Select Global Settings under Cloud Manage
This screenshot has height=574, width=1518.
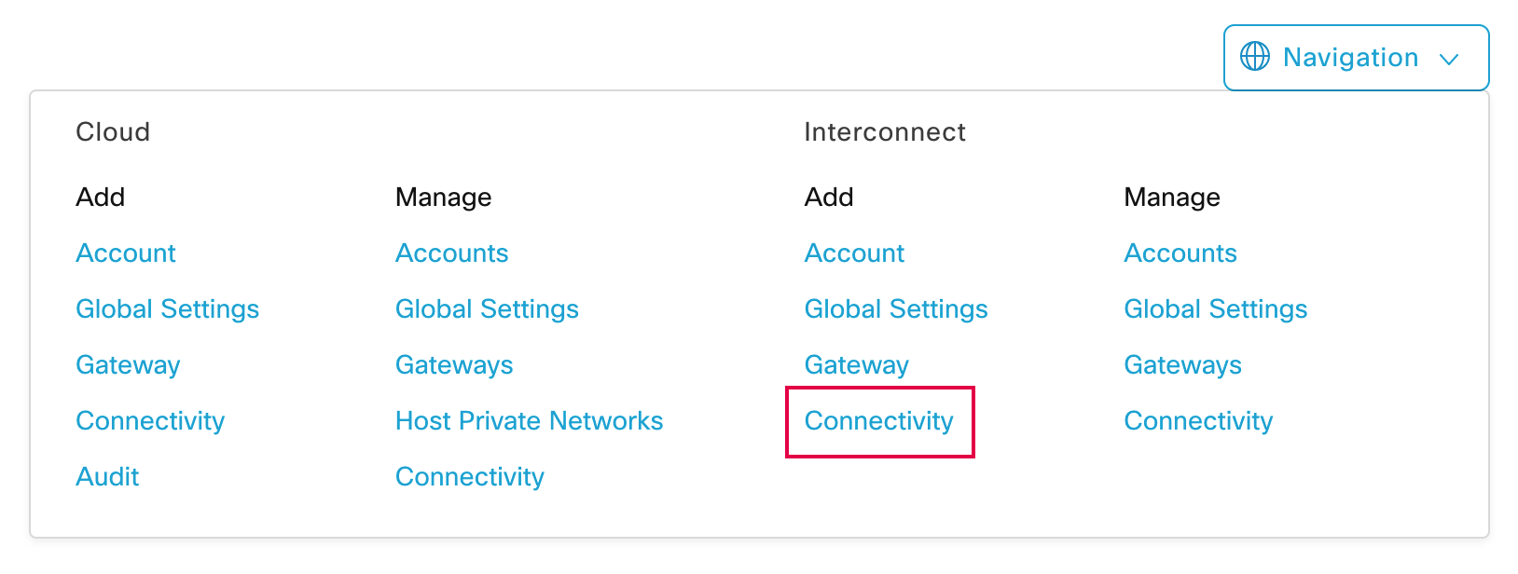tap(487, 308)
